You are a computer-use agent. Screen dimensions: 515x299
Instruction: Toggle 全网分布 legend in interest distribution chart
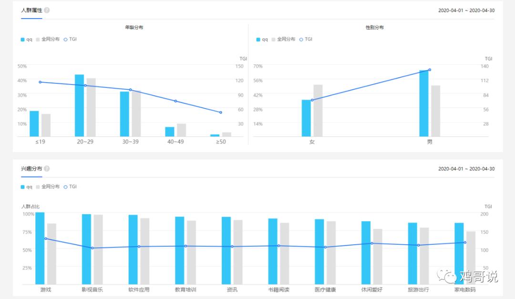point(48,186)
